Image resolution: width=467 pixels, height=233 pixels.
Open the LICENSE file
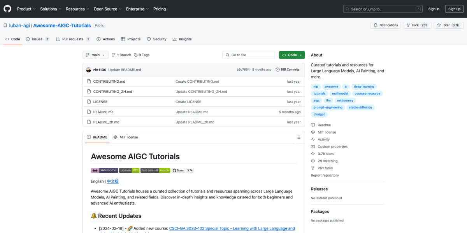[x=100, y=102]
